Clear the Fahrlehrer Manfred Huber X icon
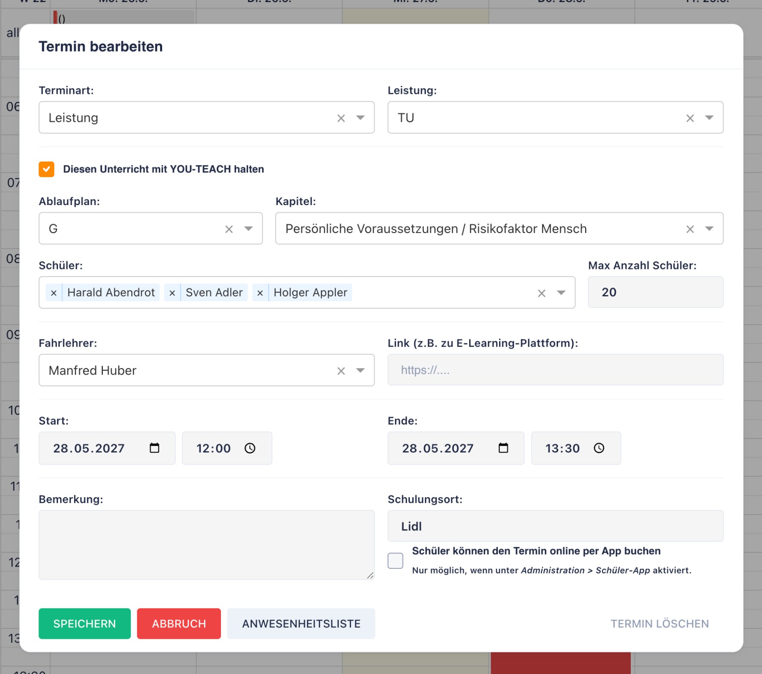Screen dimensions: 762x674 (341, 371)
